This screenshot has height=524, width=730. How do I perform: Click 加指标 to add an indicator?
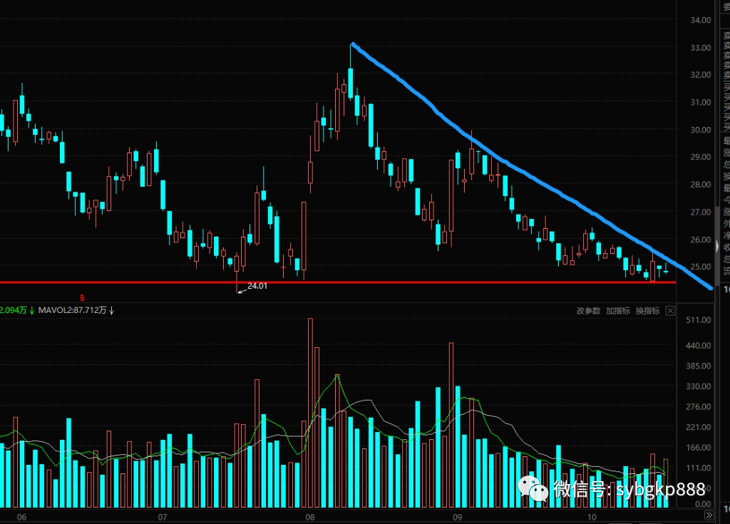[618, 311]
